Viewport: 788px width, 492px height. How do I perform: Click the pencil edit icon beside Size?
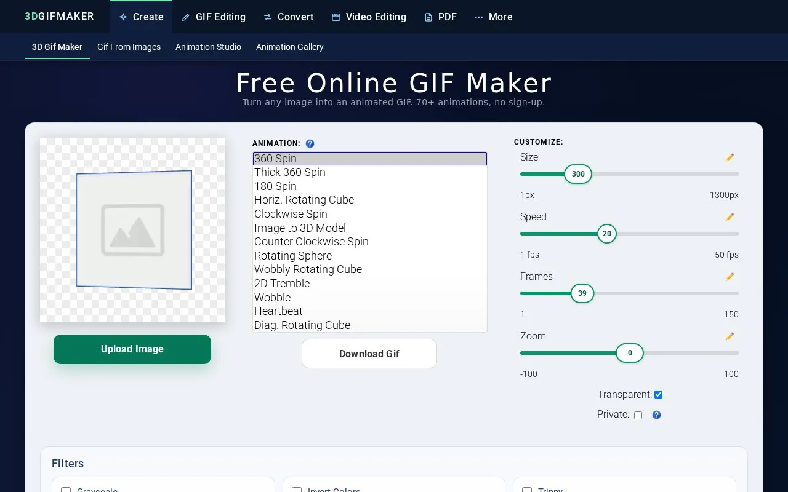pyautogui.click(x=730, y=157)
